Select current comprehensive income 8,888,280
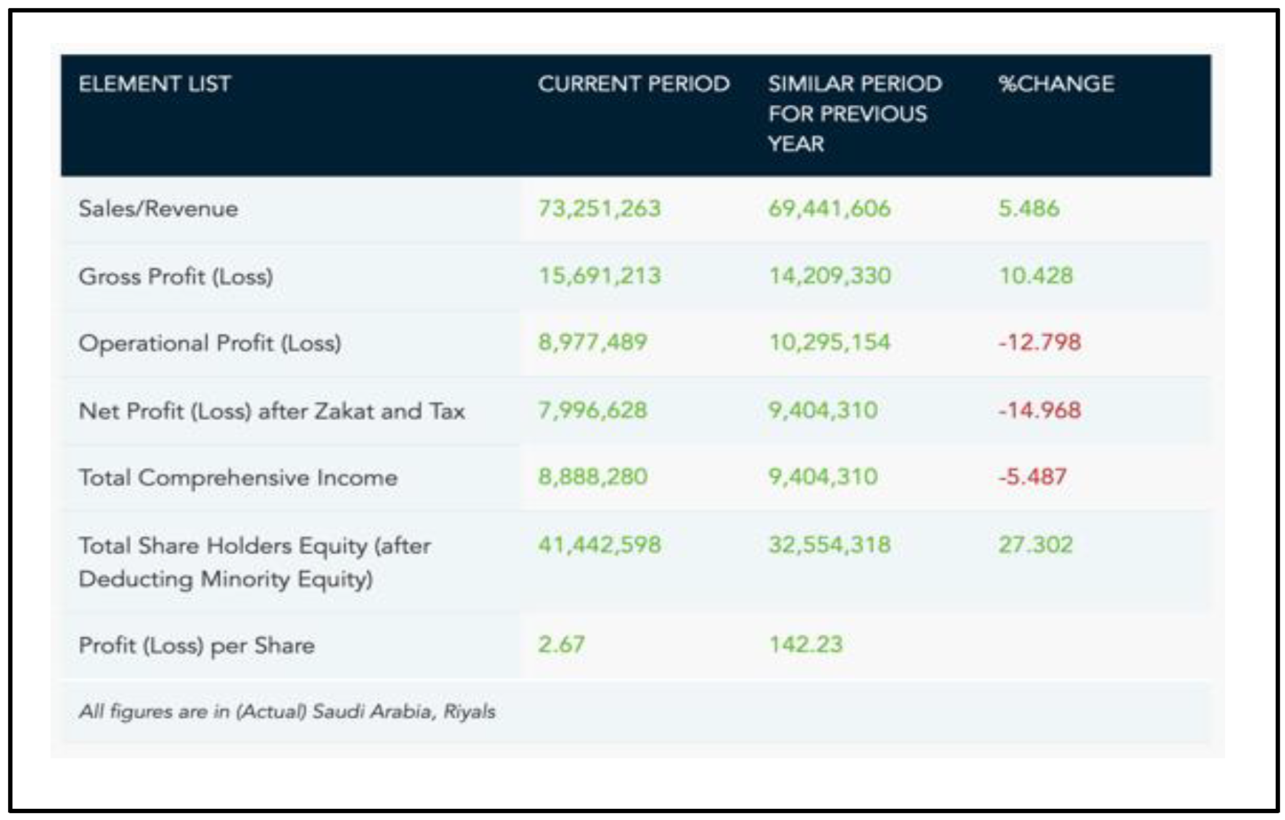Screen dimensions: 1285x820 pyautogui.click(x=593, y=477)
